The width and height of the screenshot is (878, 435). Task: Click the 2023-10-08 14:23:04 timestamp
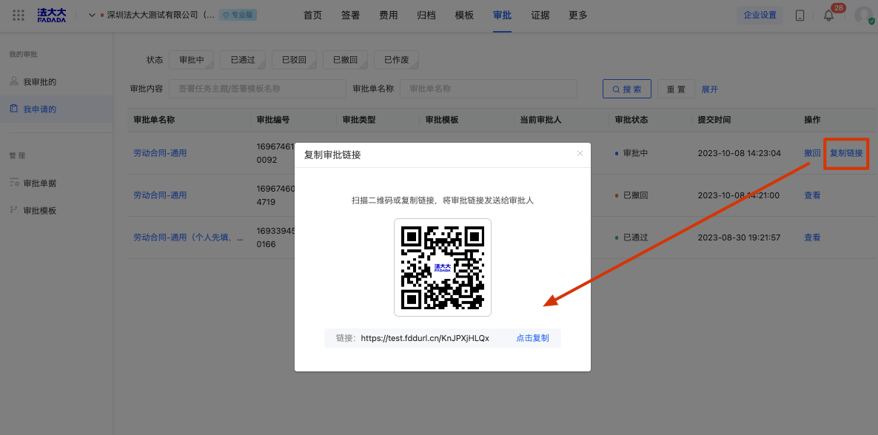coord(739,153)
